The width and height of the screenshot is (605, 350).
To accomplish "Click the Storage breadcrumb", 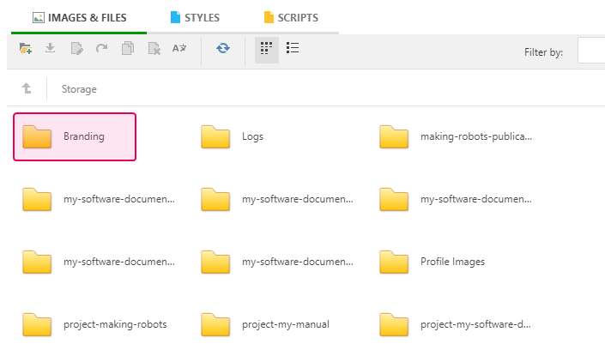I will 79,89.
